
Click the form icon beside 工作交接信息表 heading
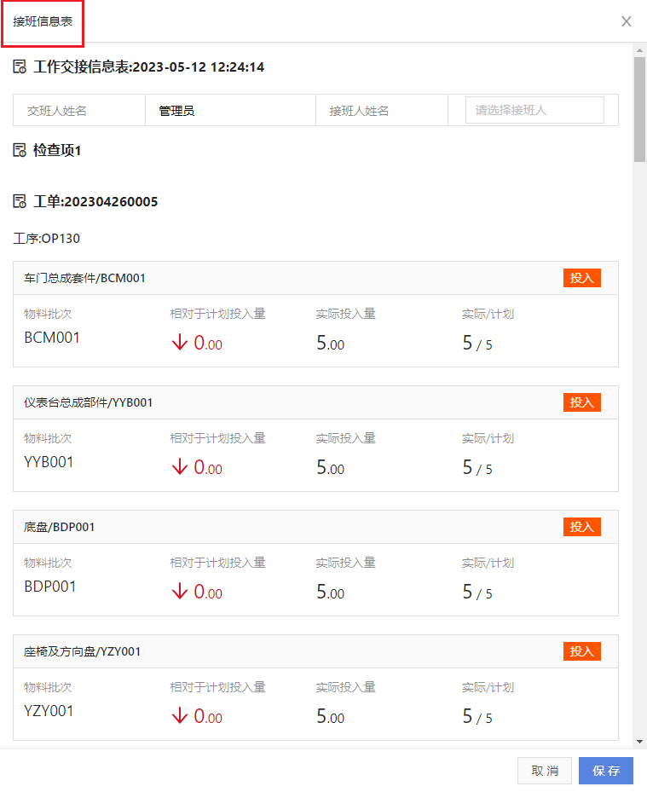click(20, 66)
